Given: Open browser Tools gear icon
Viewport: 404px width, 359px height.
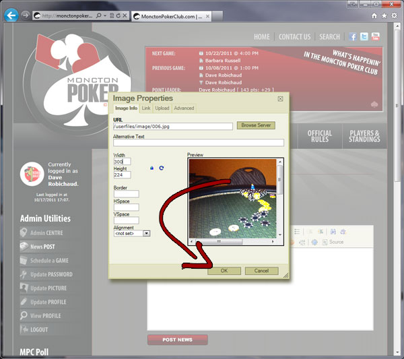Looking at the screenshot, I should click(394, 16).
